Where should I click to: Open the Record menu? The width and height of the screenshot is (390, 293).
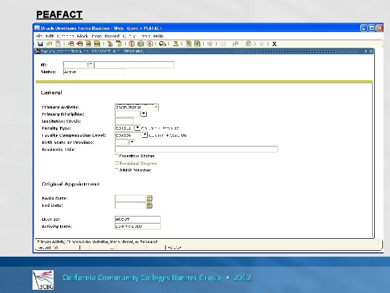pyautogui.click(x=112, y=36)
